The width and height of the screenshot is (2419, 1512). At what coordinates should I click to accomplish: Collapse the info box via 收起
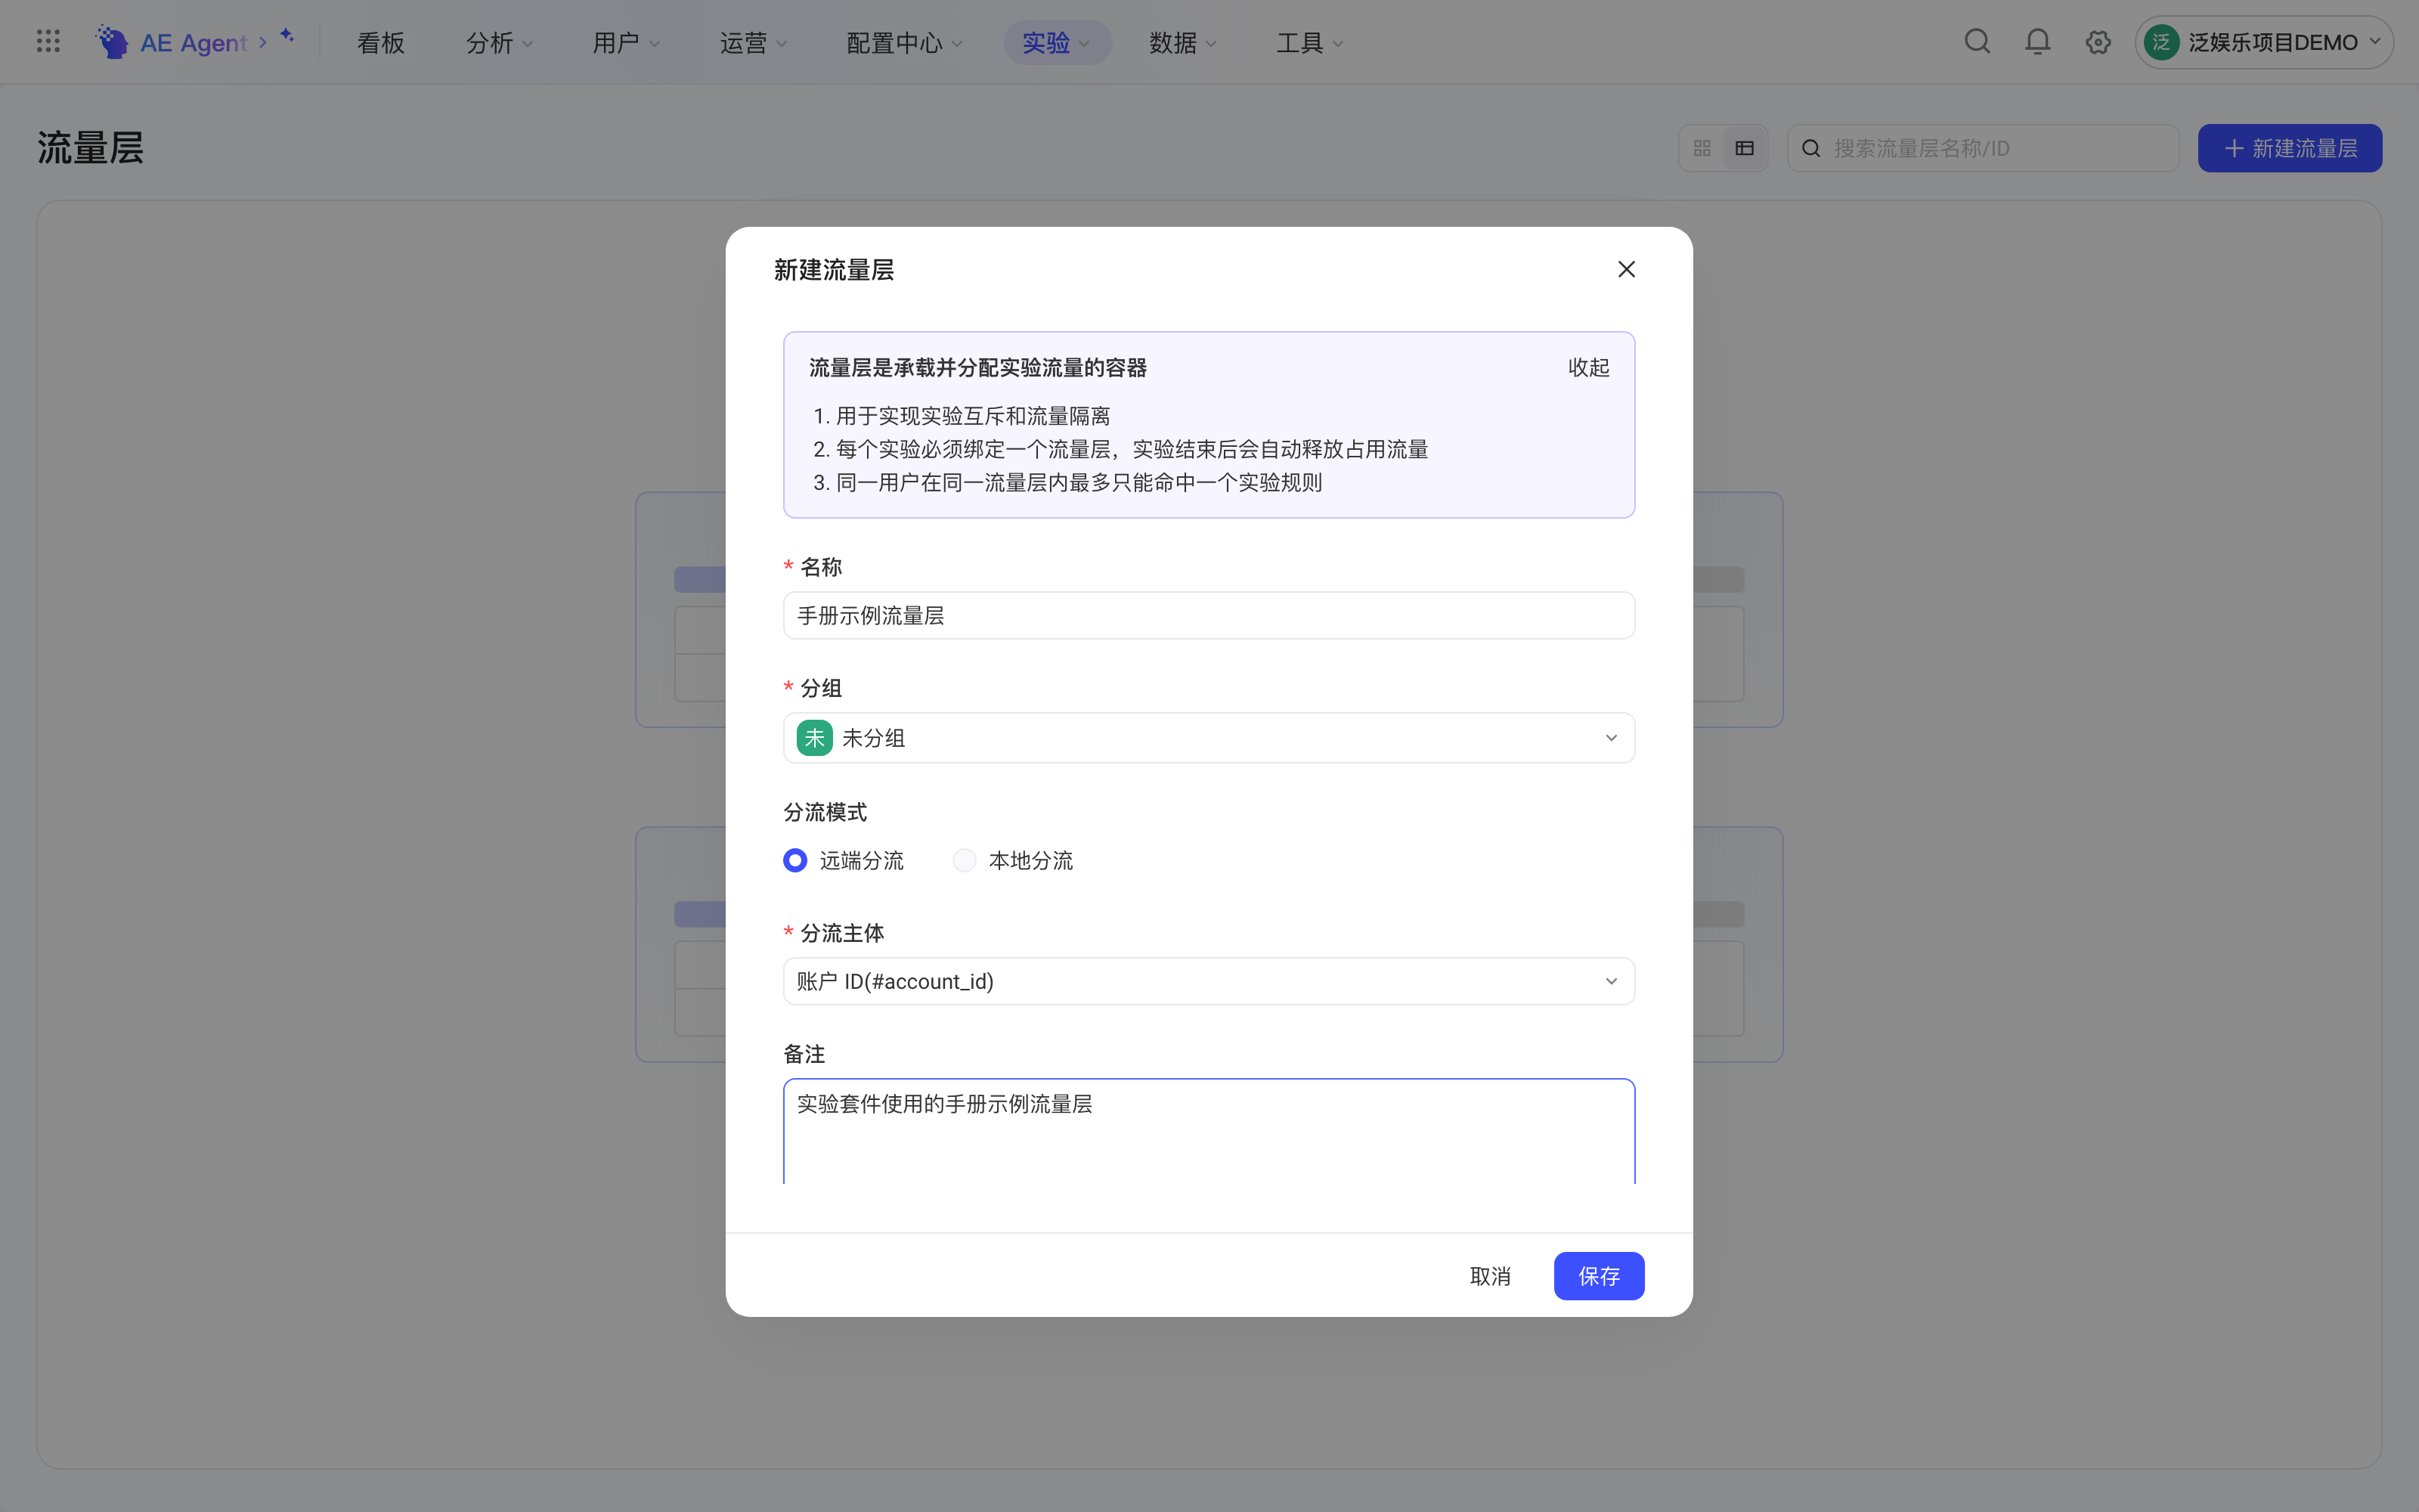pos(1588,367)
